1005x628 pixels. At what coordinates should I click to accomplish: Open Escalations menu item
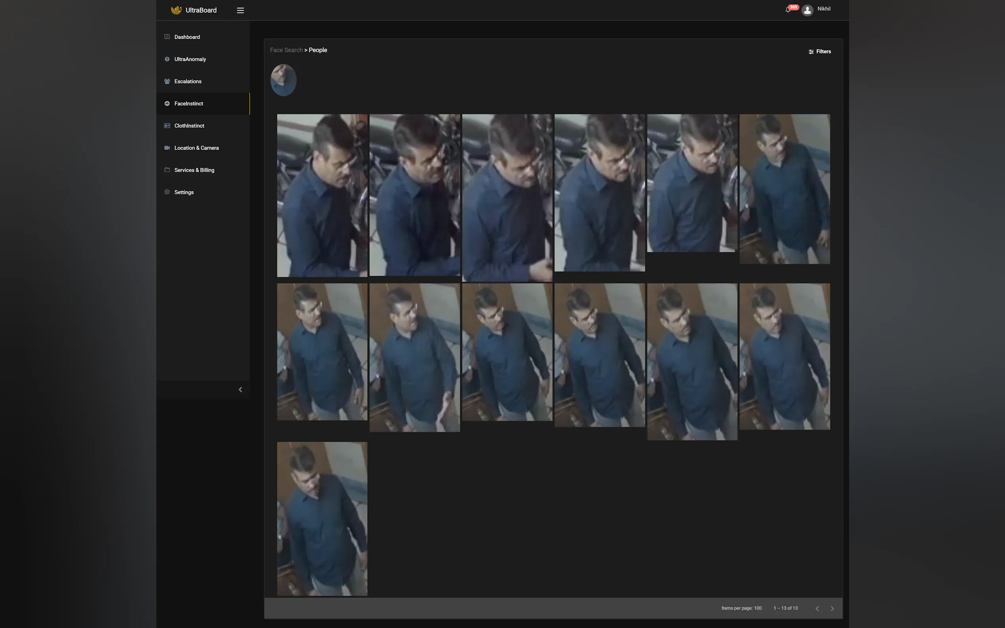pos(188,81)
